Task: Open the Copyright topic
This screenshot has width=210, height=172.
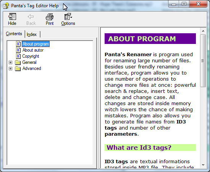Action: pos(31,56)
